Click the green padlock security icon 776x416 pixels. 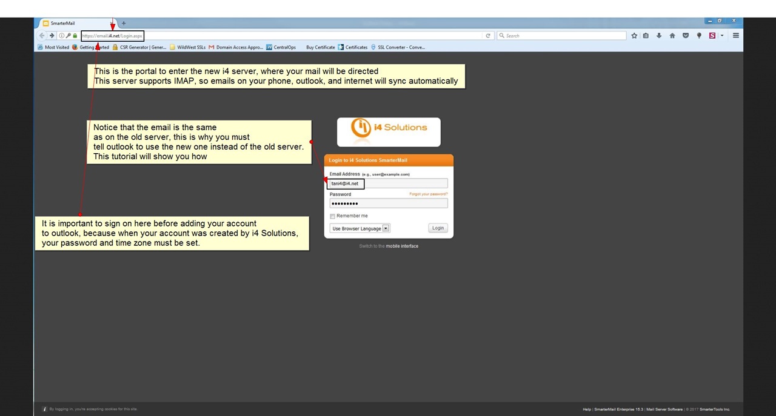click(75, 36)
